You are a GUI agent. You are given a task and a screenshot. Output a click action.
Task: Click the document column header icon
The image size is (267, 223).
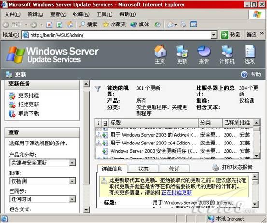click(x=105, y=123)
